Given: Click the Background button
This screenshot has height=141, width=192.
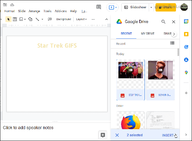Looking at the screenshot, I should pyautogui.click(x=64, y=19).
